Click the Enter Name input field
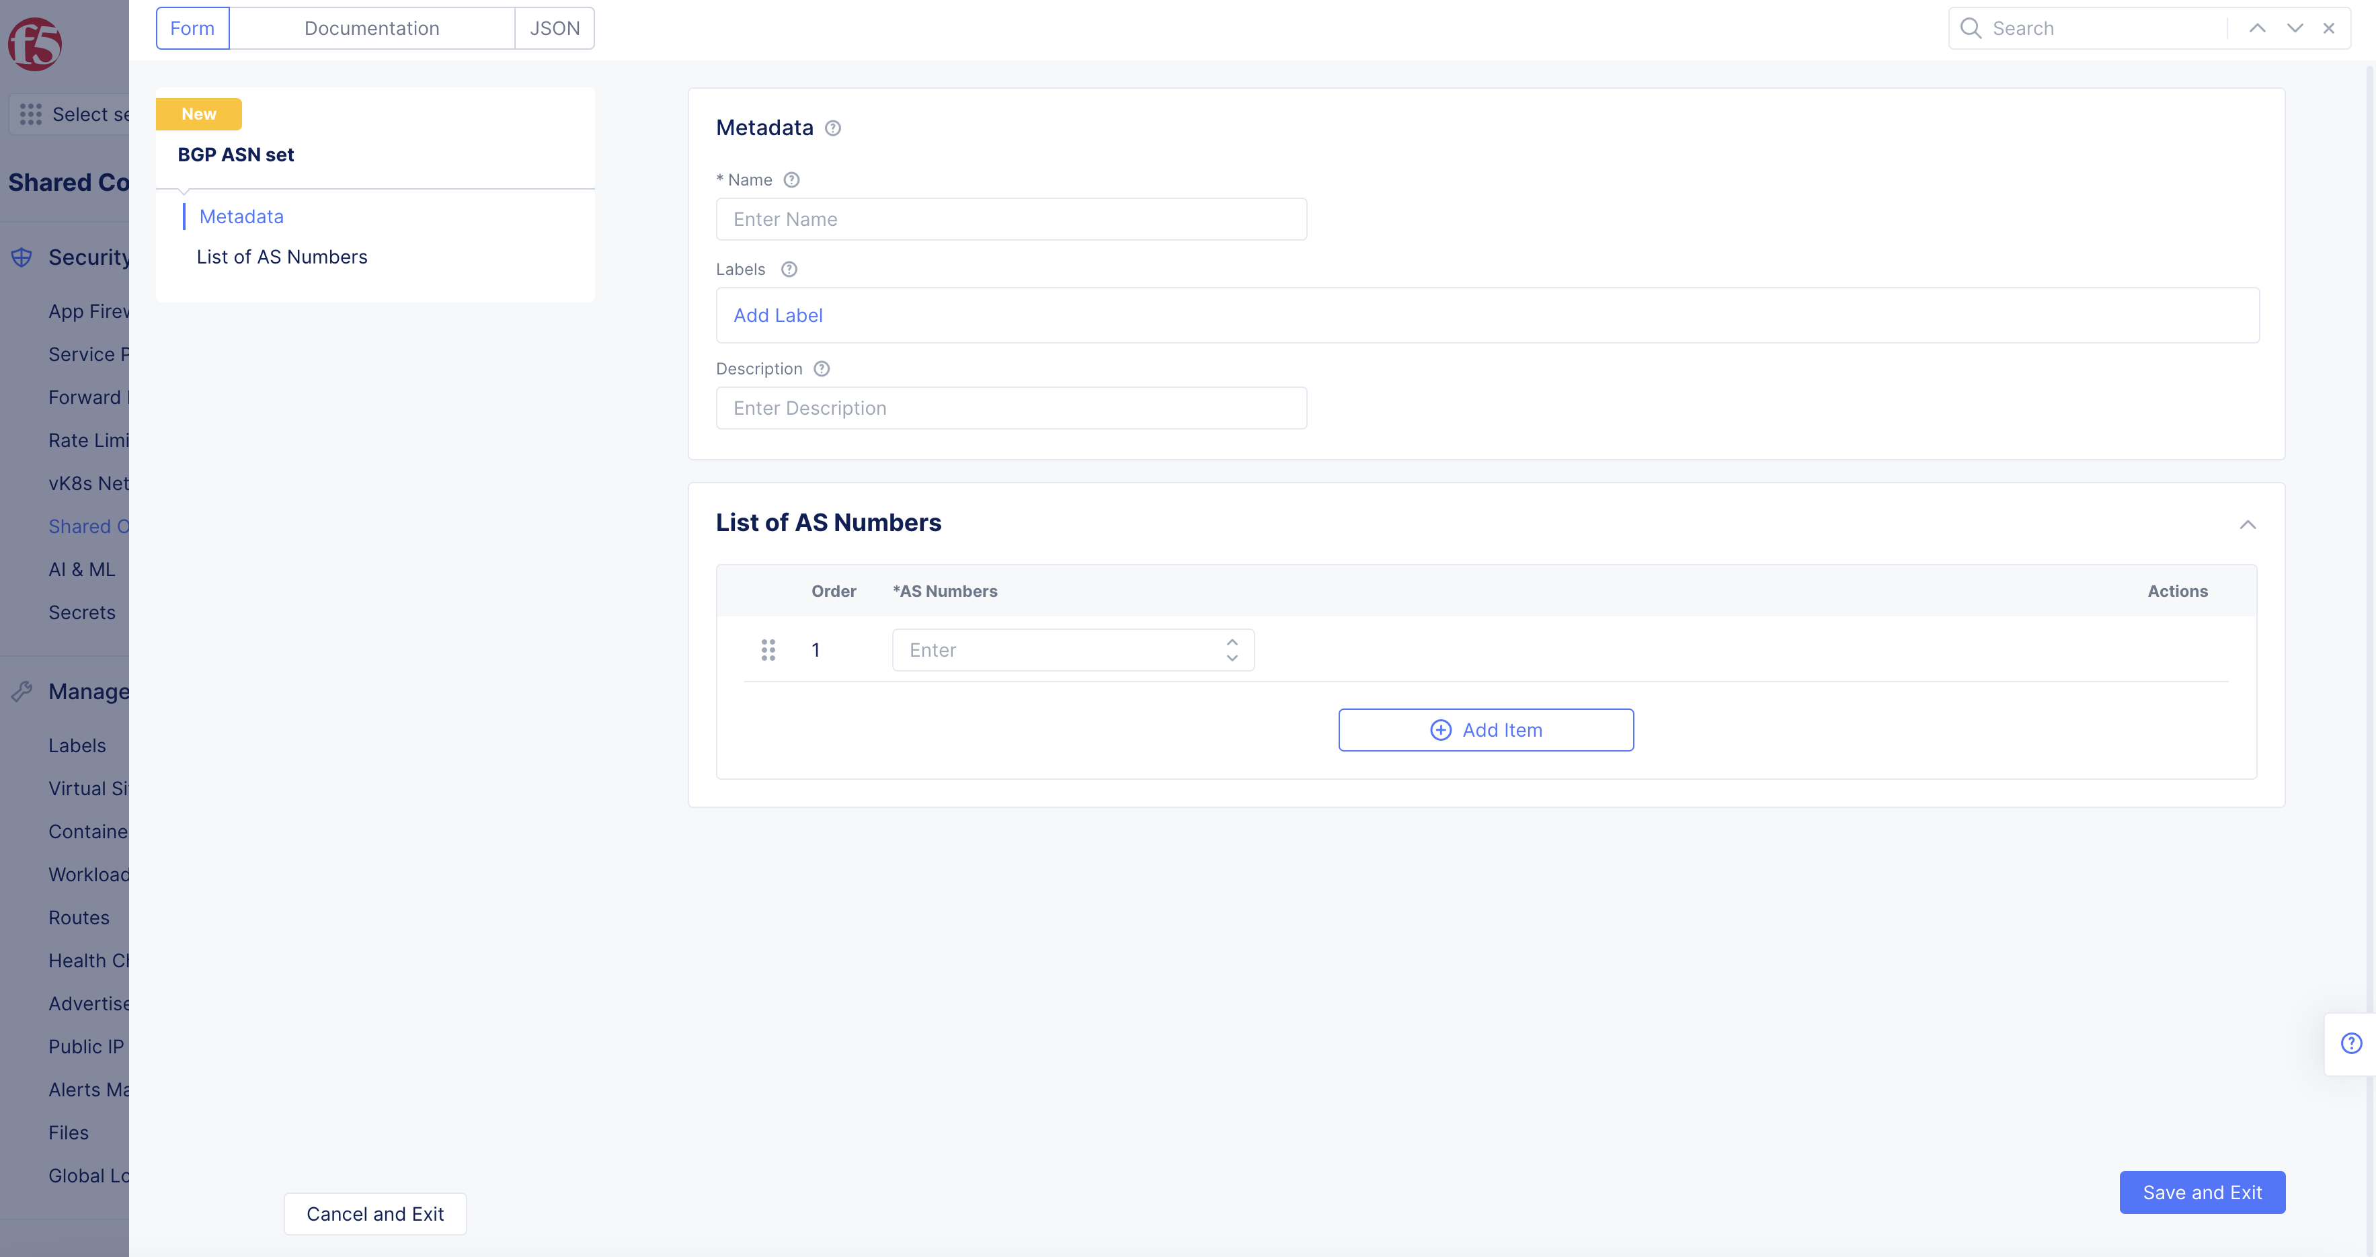2376x1257 pixels. pyautogui.click(x=1011, y=220)
